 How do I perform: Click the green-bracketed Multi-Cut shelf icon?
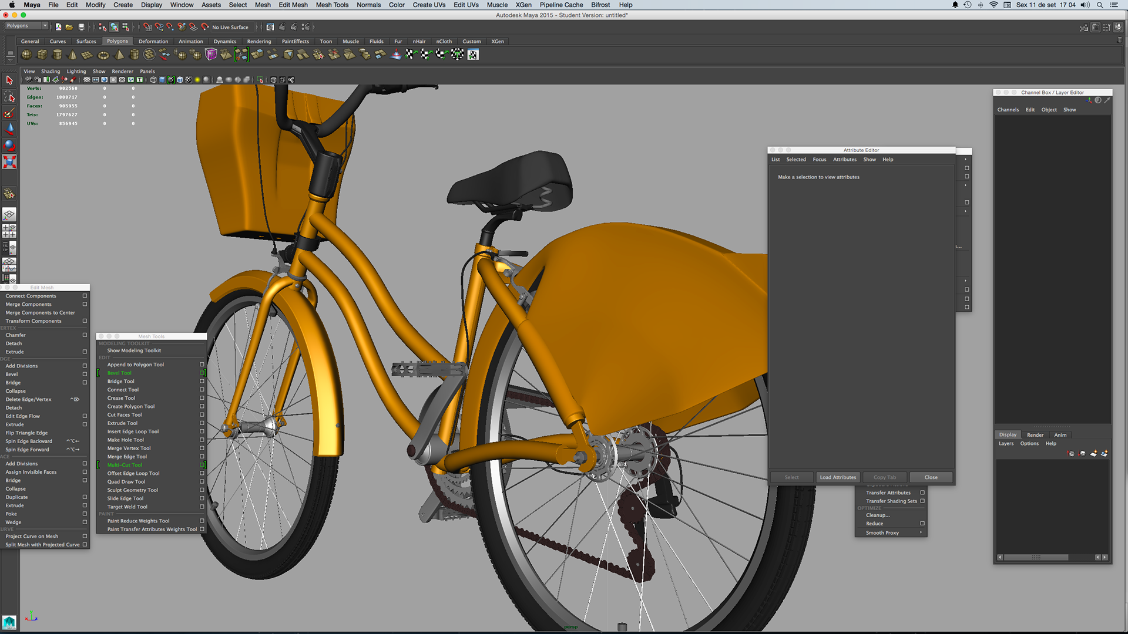click(x=241, y=55)
